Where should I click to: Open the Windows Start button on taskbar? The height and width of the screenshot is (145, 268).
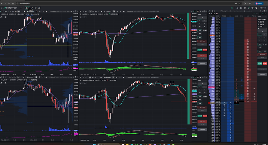94,144
